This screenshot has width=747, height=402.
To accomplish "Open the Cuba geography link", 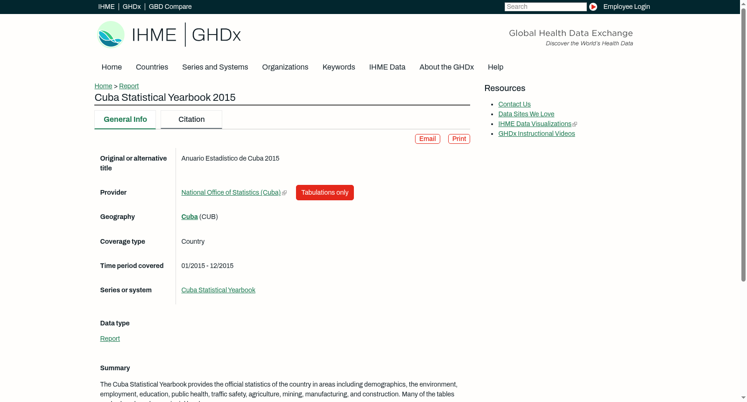I will tap(190, 217).
